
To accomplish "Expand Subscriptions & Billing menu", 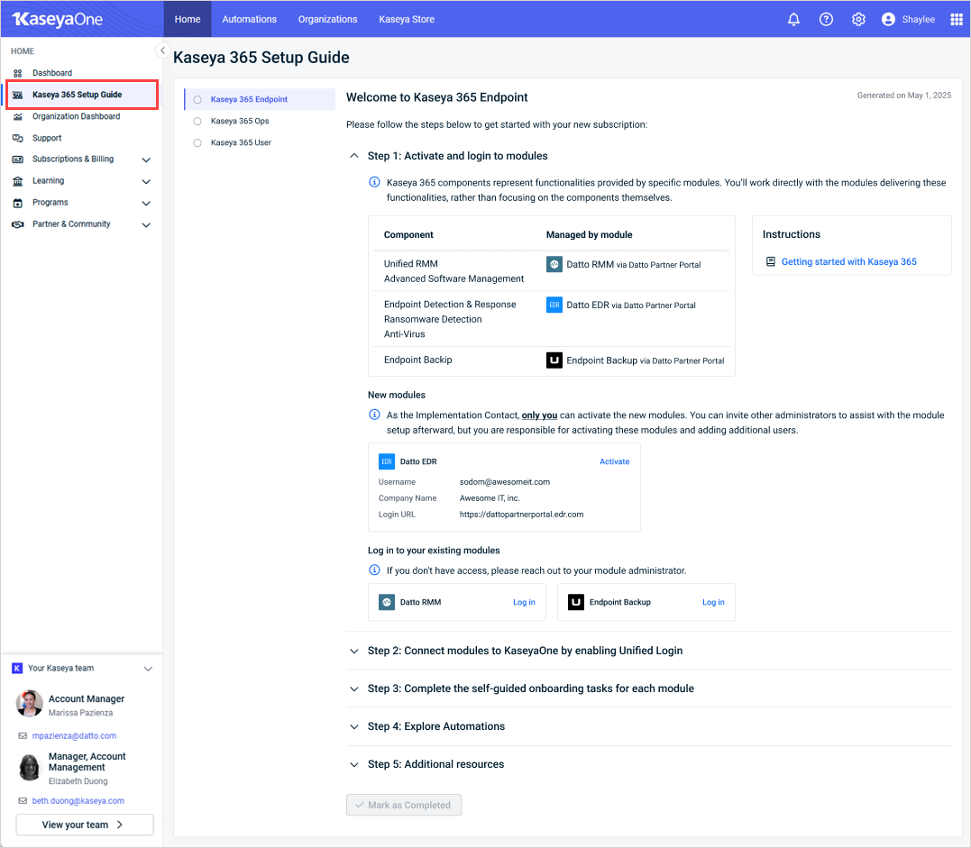I will coord(146,160).
